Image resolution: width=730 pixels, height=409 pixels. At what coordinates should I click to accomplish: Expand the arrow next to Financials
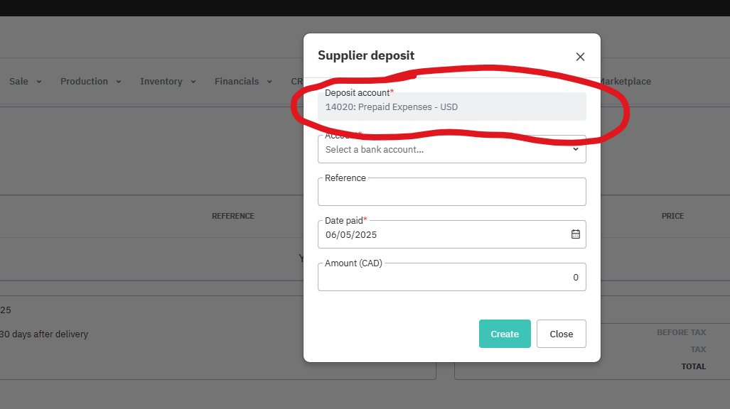point(269,82)
